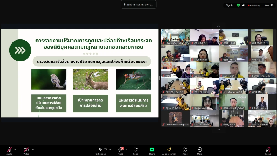Expand audio options arrow beside Audio

[x=15, y=150]
